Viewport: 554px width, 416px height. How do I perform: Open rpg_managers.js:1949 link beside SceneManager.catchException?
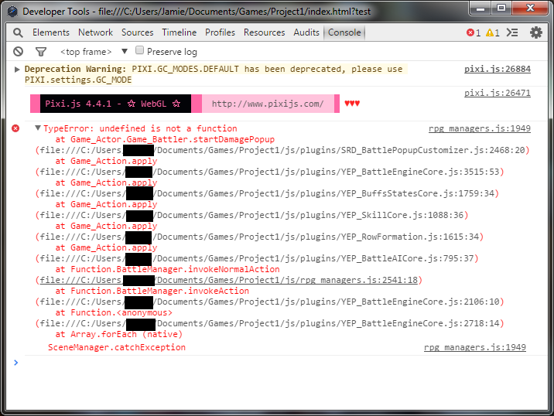coord(475,347)
